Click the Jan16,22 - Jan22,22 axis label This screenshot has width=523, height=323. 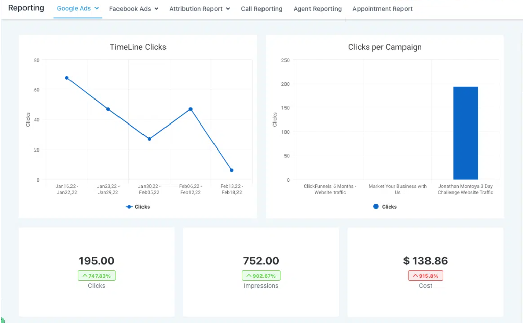(x=67, y=189)
